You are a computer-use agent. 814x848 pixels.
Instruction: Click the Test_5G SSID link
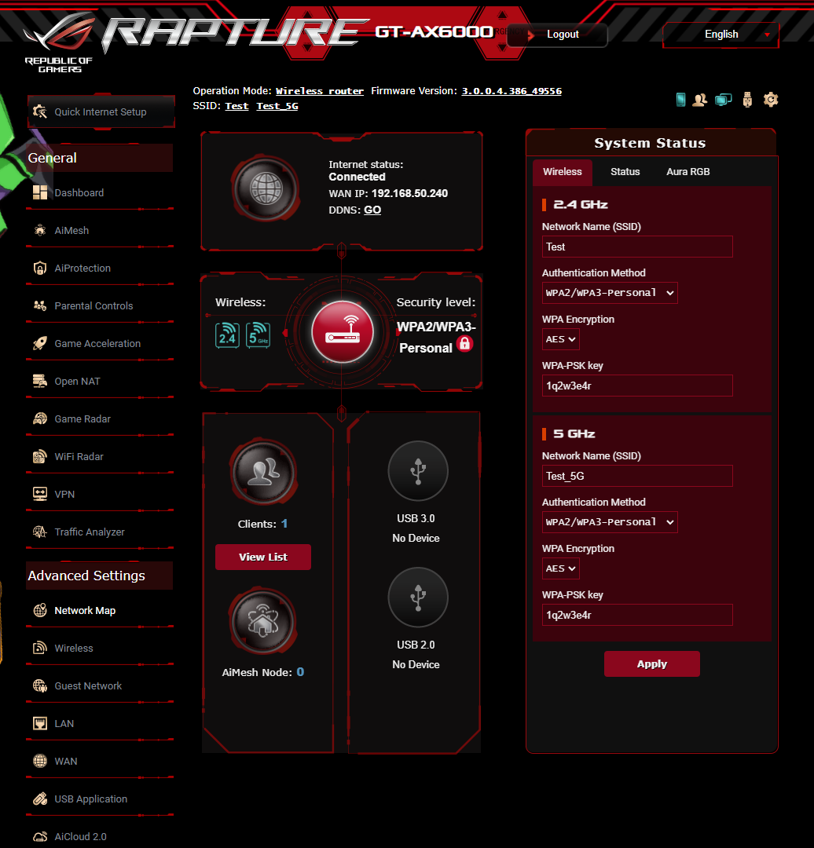click(x=277, y=106)
